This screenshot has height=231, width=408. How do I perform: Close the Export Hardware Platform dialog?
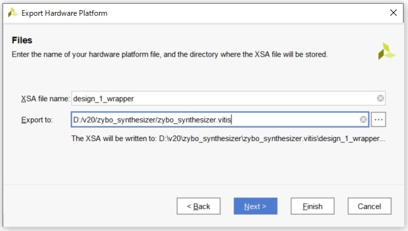coord(393,13)
